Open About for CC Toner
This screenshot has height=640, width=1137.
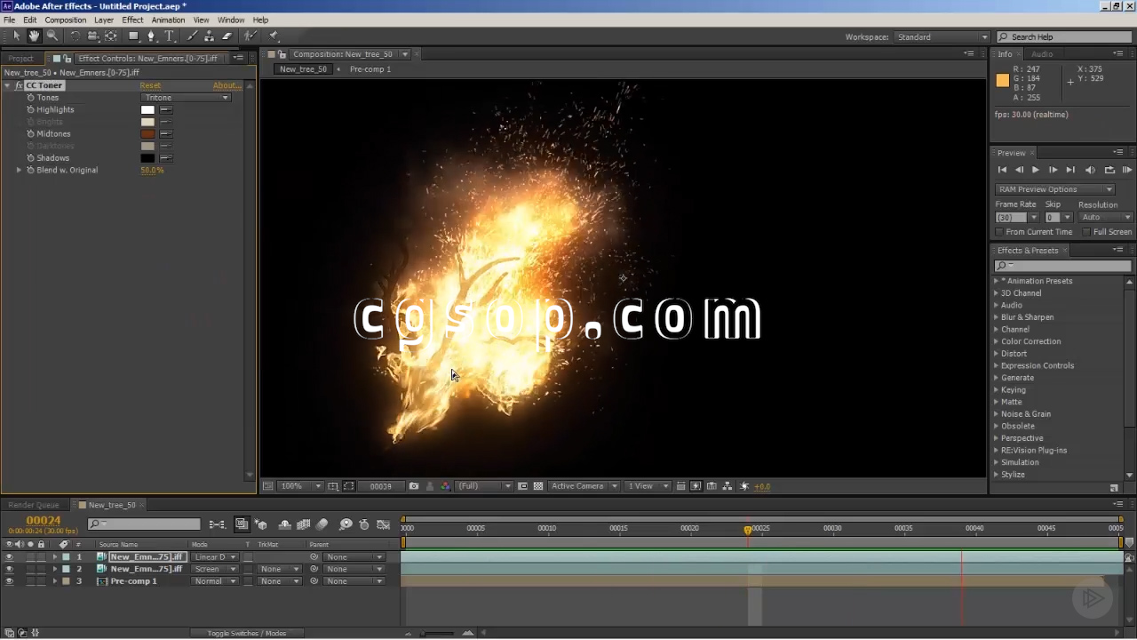[x=226, y=85]
